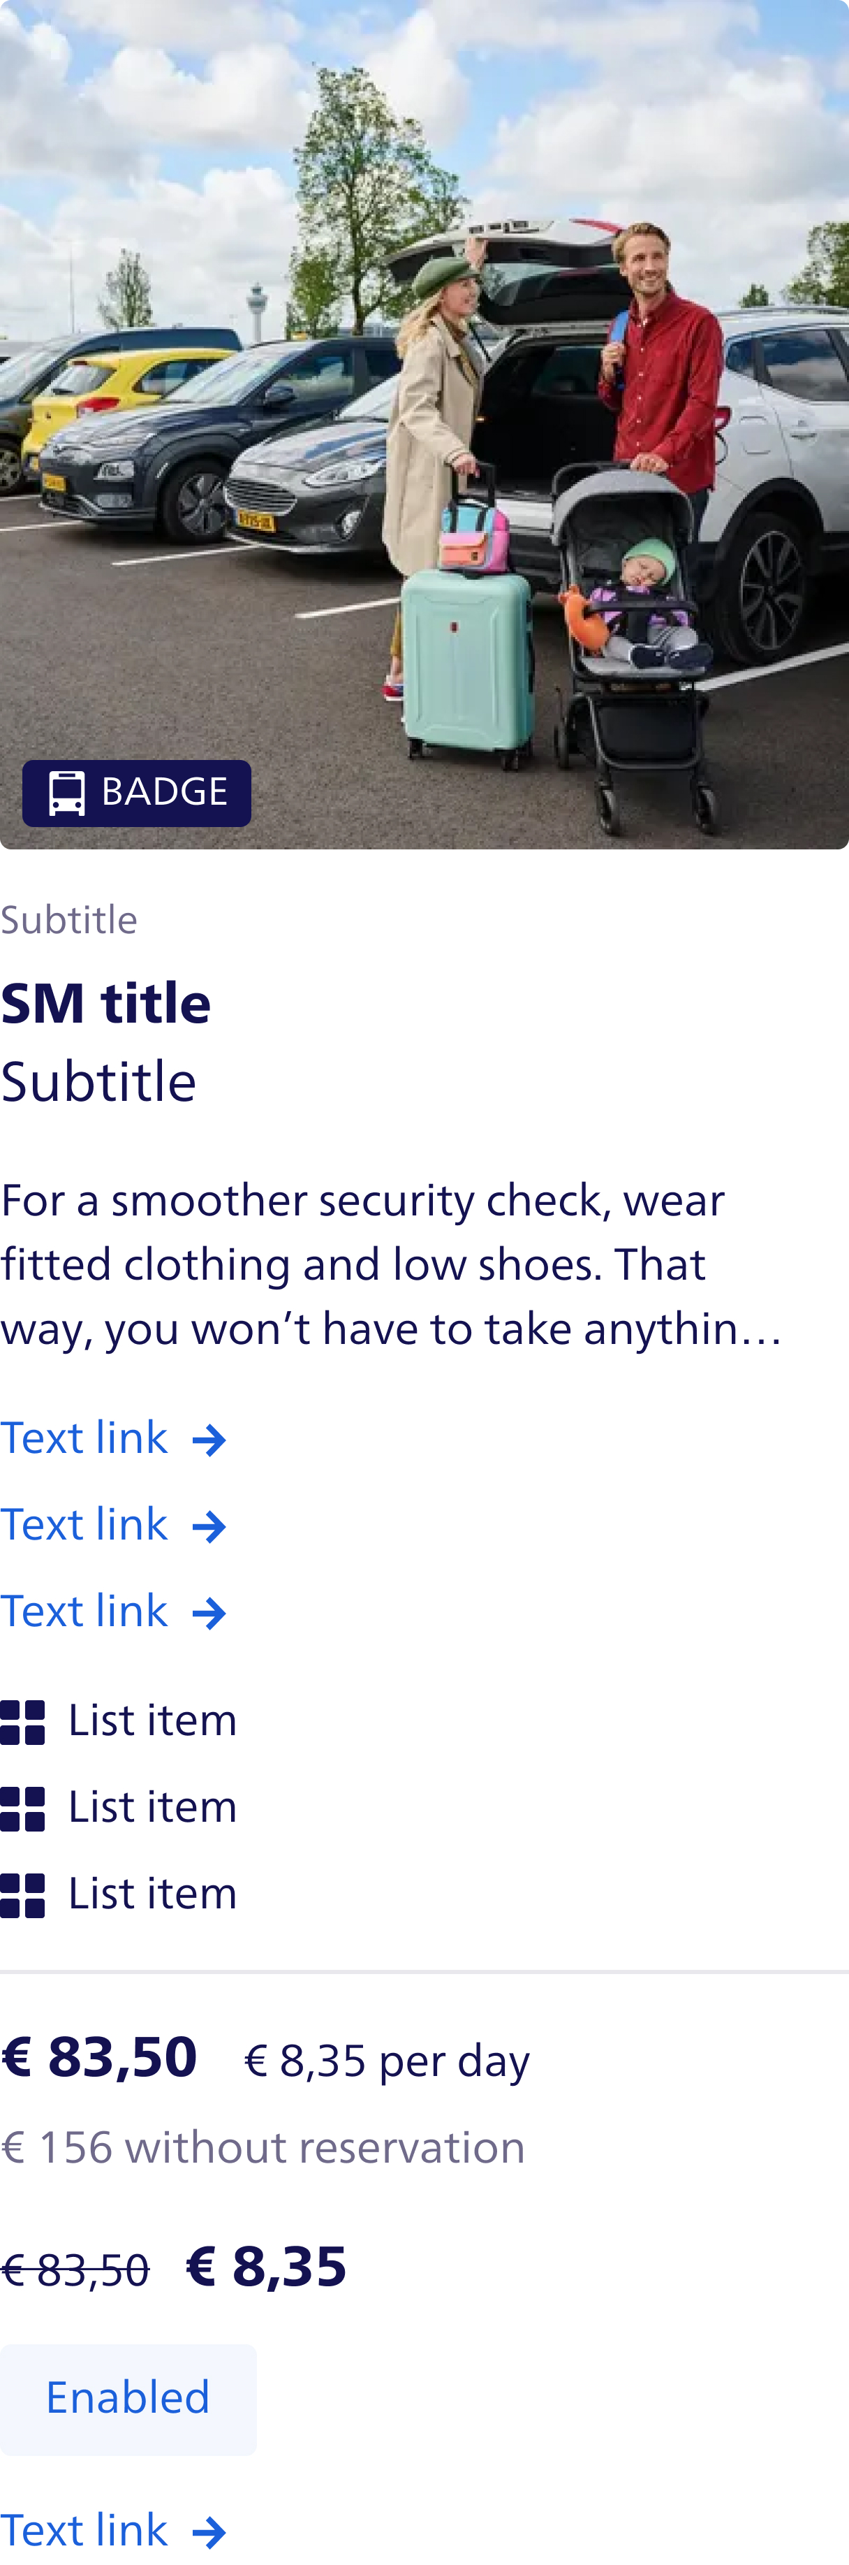This screenshot has width=849, height=2565.
Task: Click the SM title heading
Action: (x=105, y=1002)
